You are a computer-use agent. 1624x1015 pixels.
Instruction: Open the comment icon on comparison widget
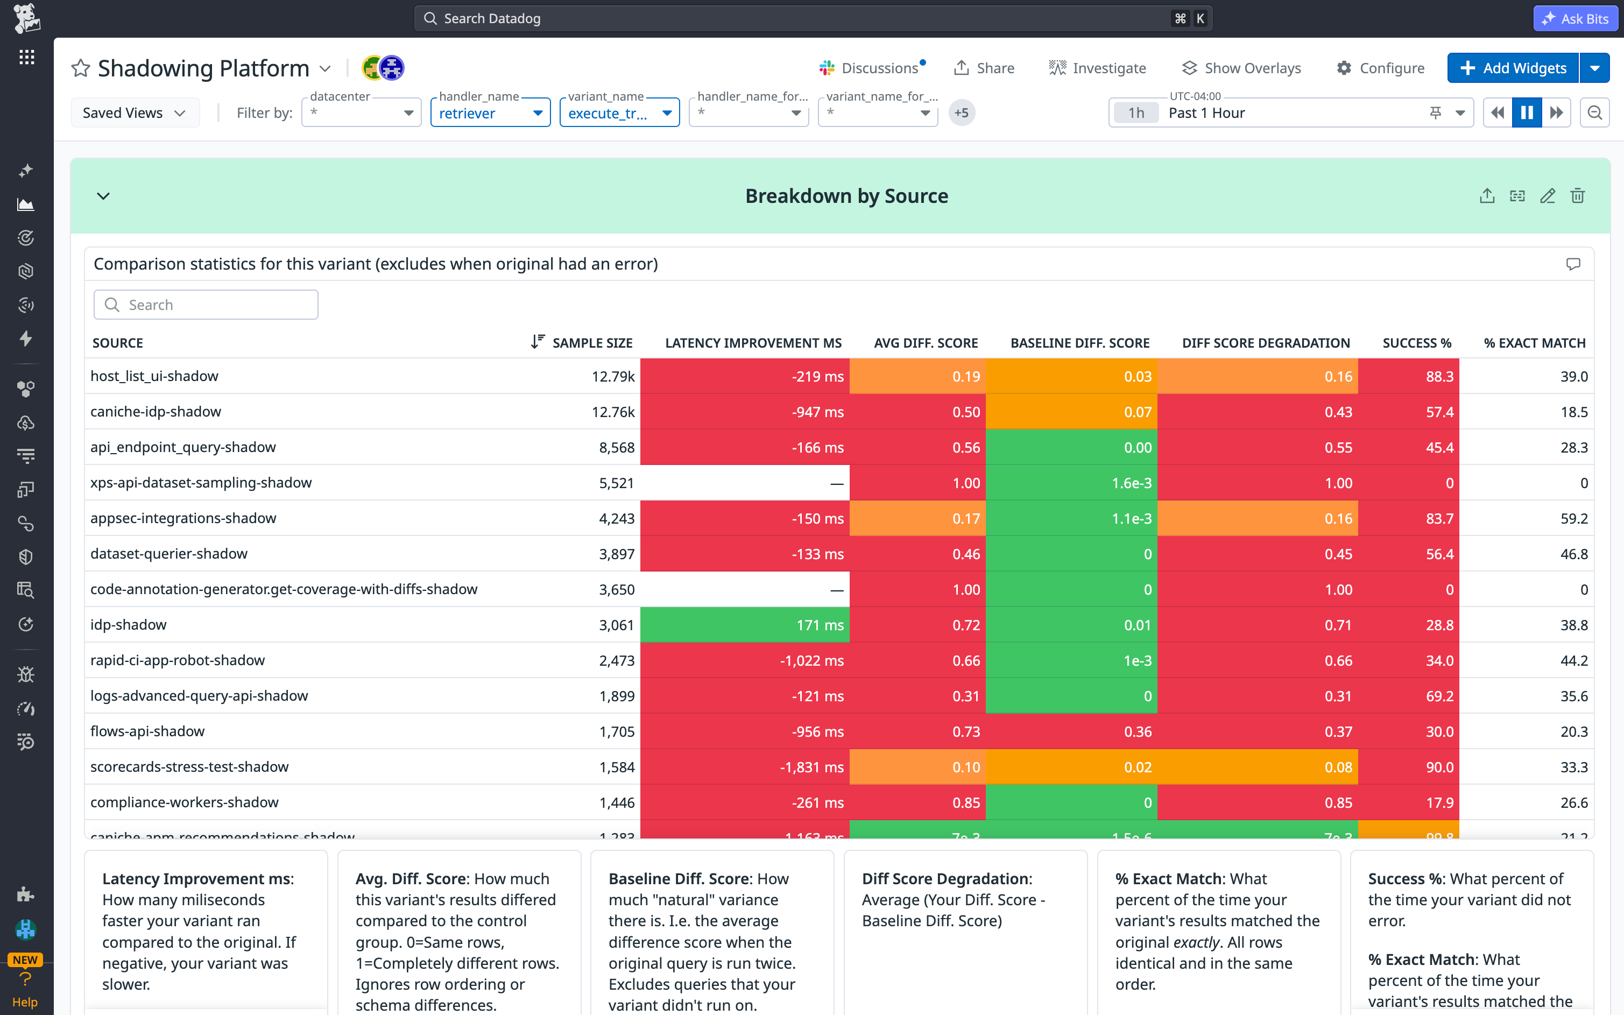tap(1573, 264)
